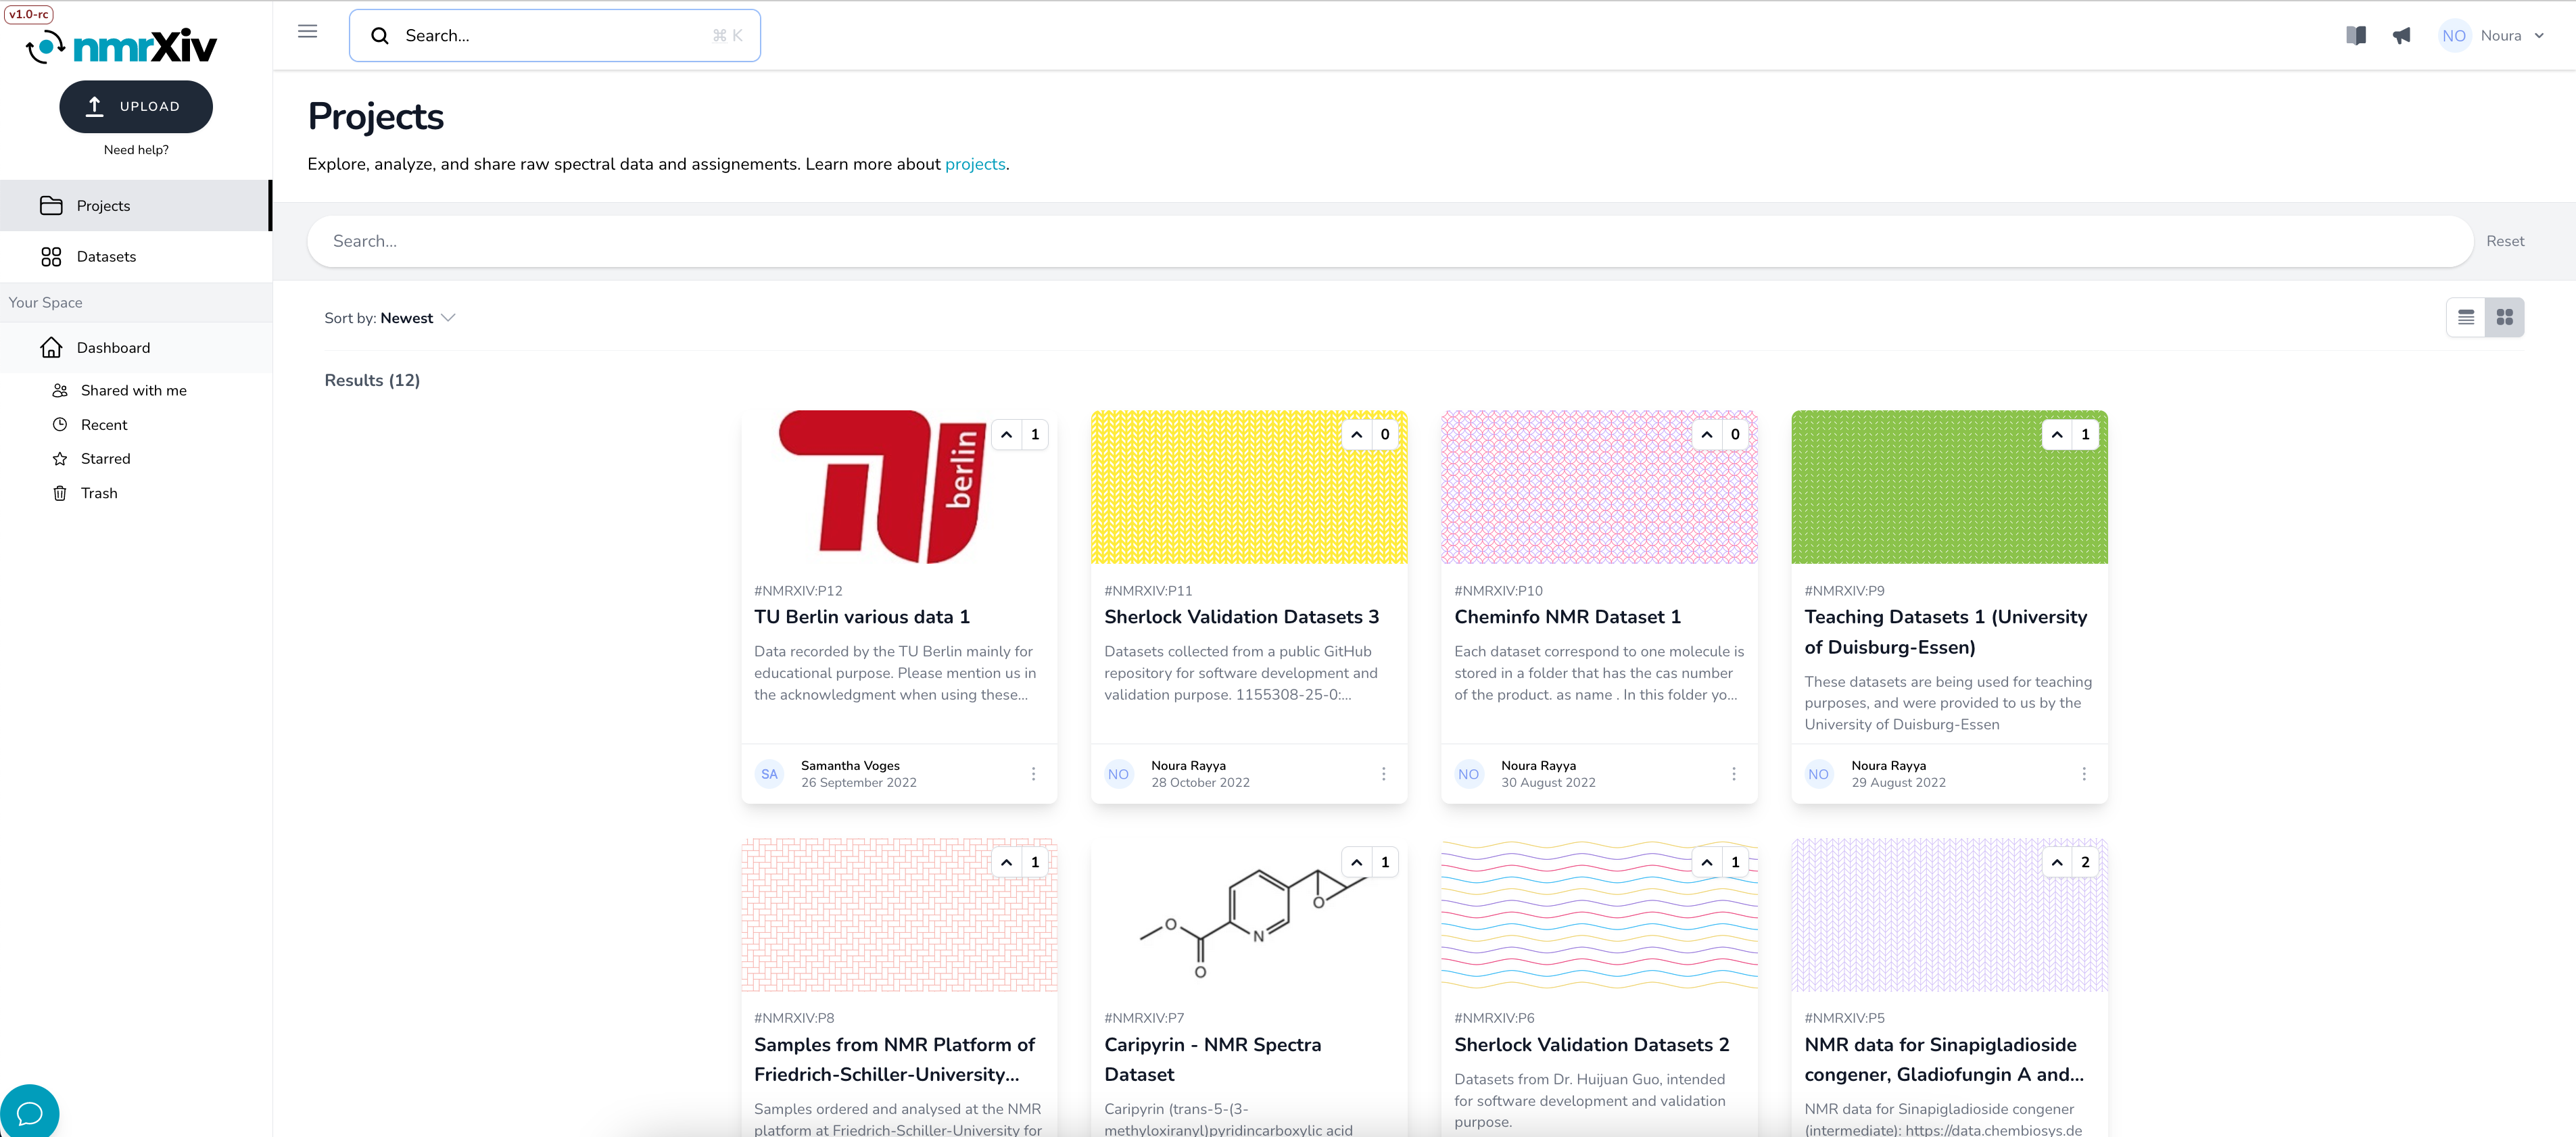Open the Trash section in Your Space
This screenshot has width=2576, height=1137.
point(98,492)
